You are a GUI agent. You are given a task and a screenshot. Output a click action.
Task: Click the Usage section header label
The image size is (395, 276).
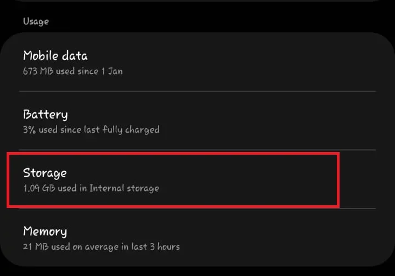click(36, 21)
